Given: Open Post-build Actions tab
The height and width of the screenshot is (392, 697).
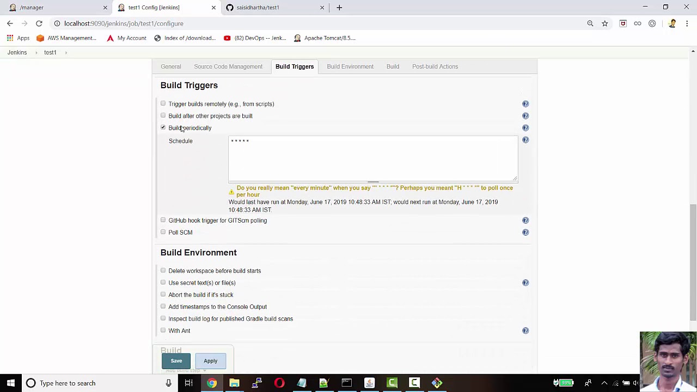Looking at the screenshot, I should point(435,66).
